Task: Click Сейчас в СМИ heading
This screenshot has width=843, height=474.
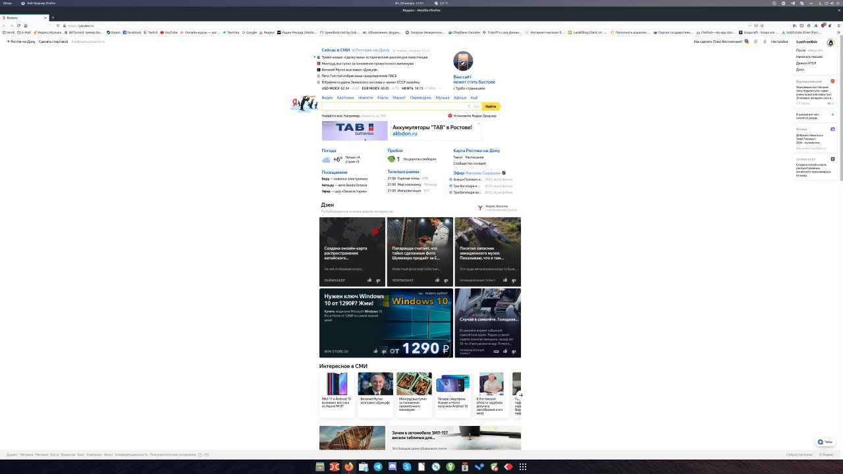Action: pyautogui.click(x=336, y=50)
